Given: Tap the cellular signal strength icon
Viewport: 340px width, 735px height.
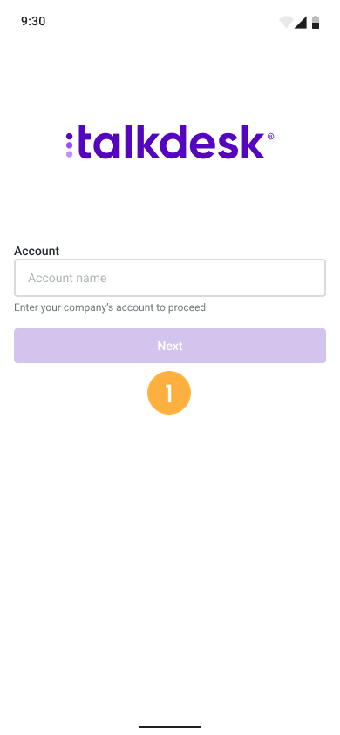Looking at the screenshot, I should click(x=301, y=22).
